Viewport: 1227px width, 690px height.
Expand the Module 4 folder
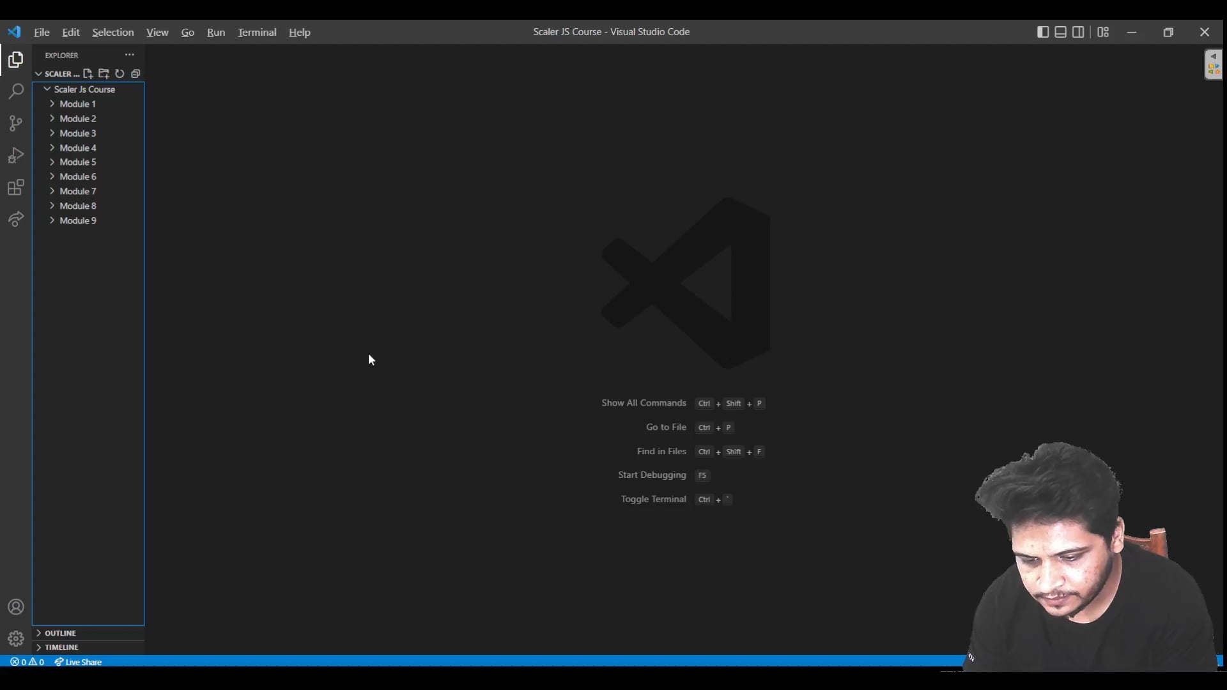(88, 148)
